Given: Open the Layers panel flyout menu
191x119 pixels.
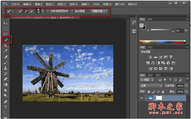Looking at the screenshot, I should [x=187, y=75].
